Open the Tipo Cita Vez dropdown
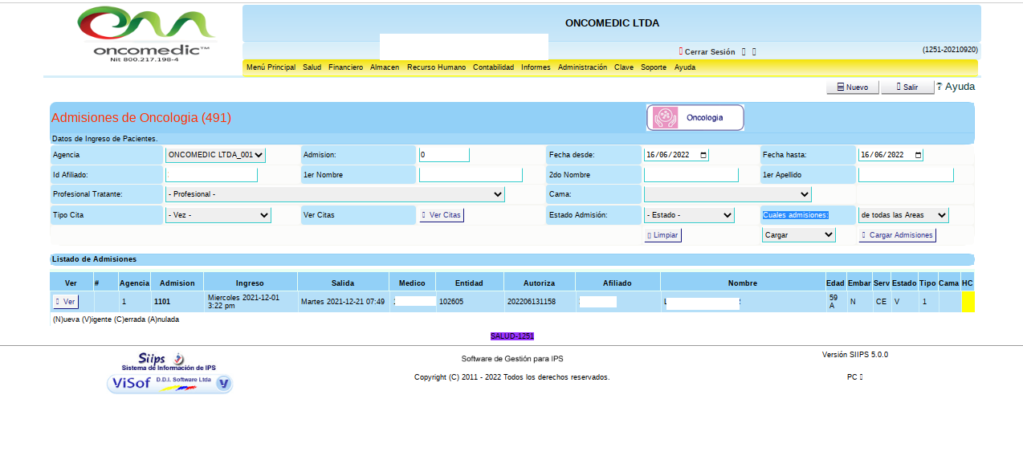 click(x=218, y=215)
